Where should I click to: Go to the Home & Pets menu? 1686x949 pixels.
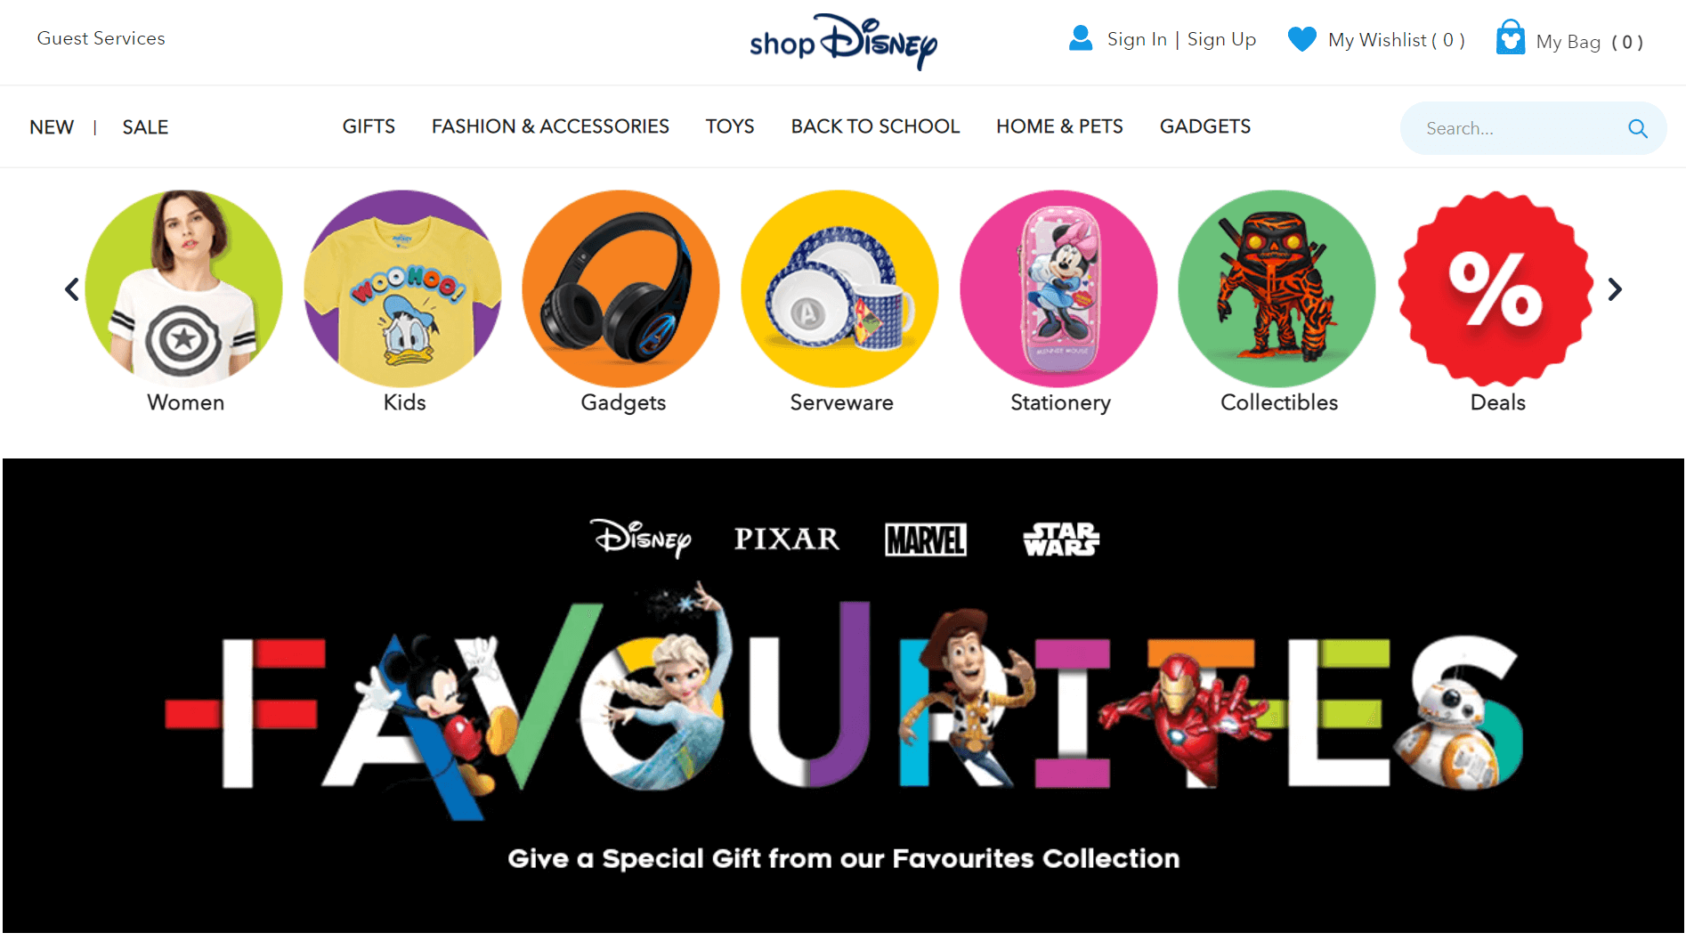[x=1059, y=126]
